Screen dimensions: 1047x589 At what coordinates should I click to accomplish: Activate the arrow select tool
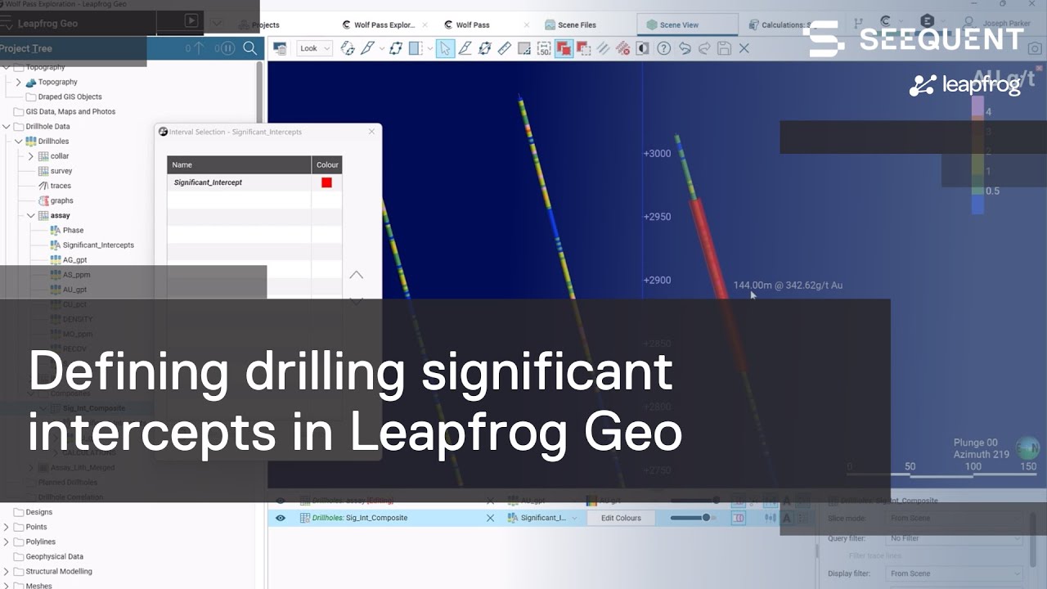click(445, 48)
